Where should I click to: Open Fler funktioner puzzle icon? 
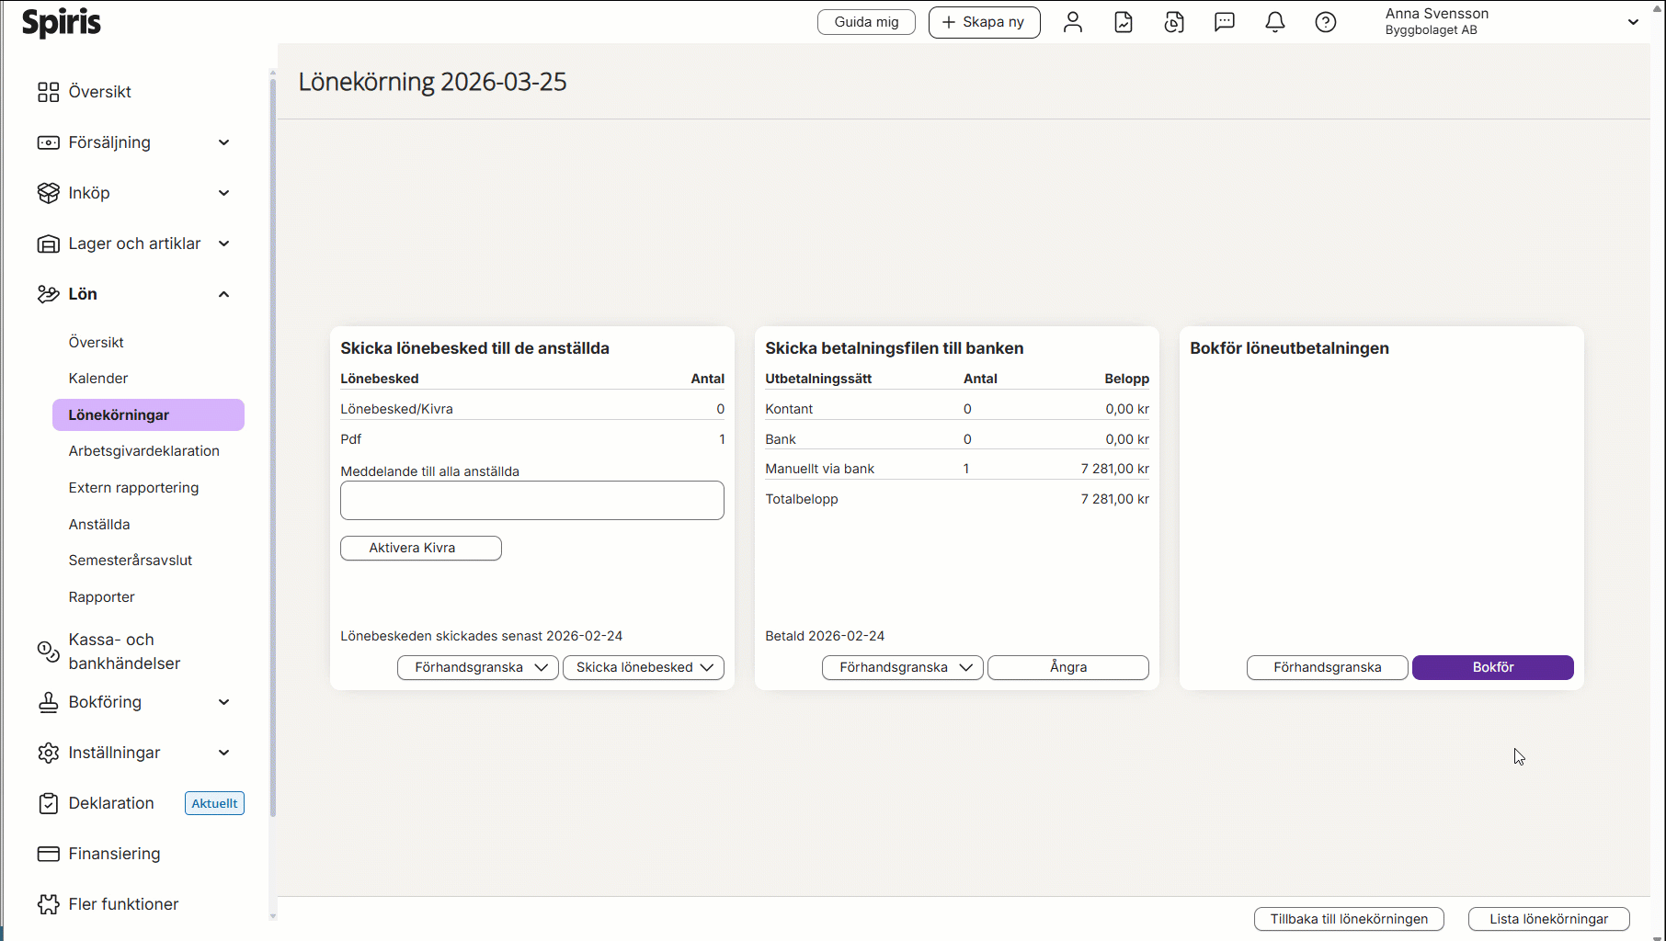(48, 904)
